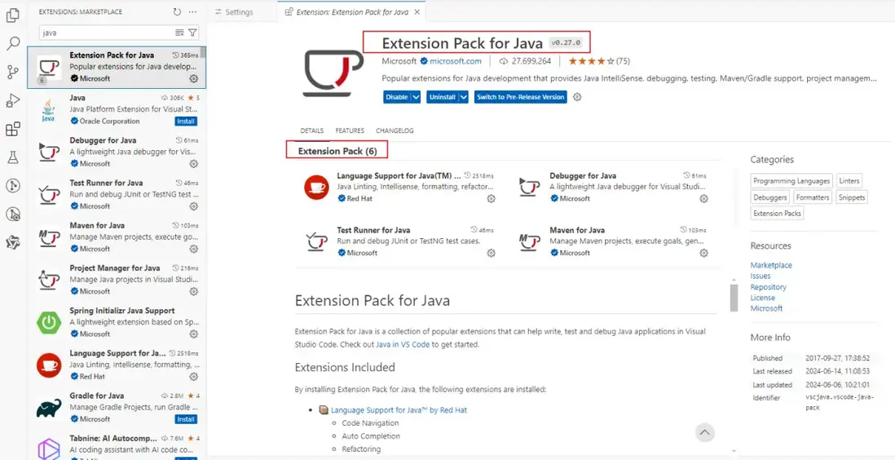Install the Oracle Java extension
The image size is (895, 460).
(186, 122)
